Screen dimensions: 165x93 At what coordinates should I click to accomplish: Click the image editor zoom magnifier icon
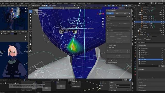click(26, 9)
